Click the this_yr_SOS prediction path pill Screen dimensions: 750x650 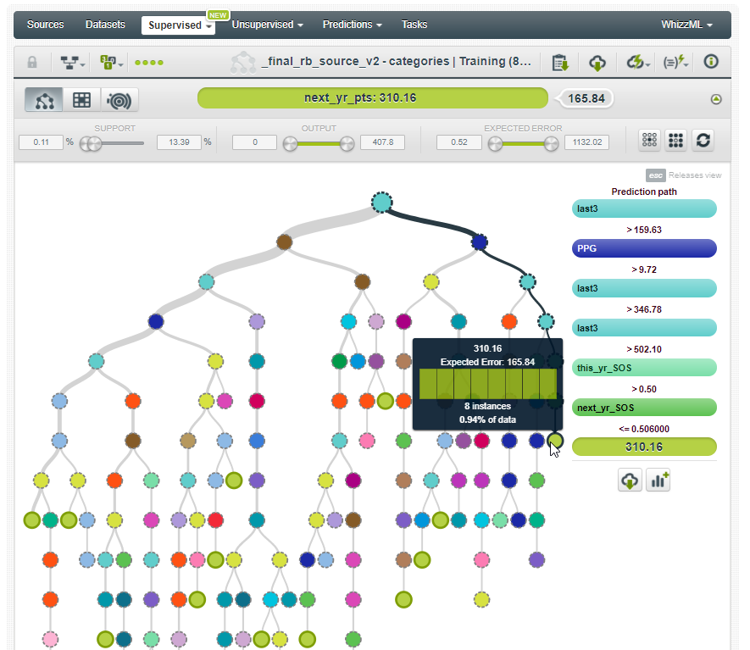click(x=644, y=368)
